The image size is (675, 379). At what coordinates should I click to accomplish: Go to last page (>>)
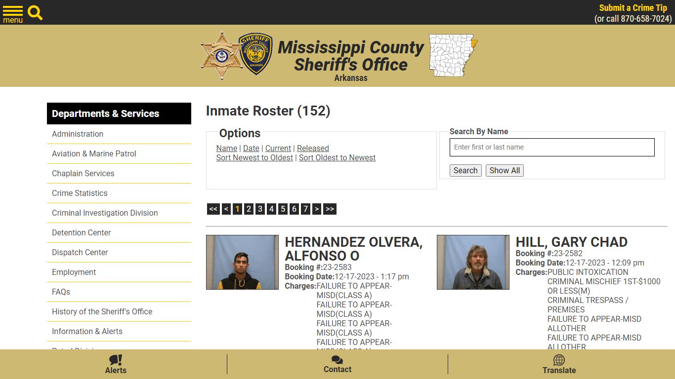(x=330, y=209)
